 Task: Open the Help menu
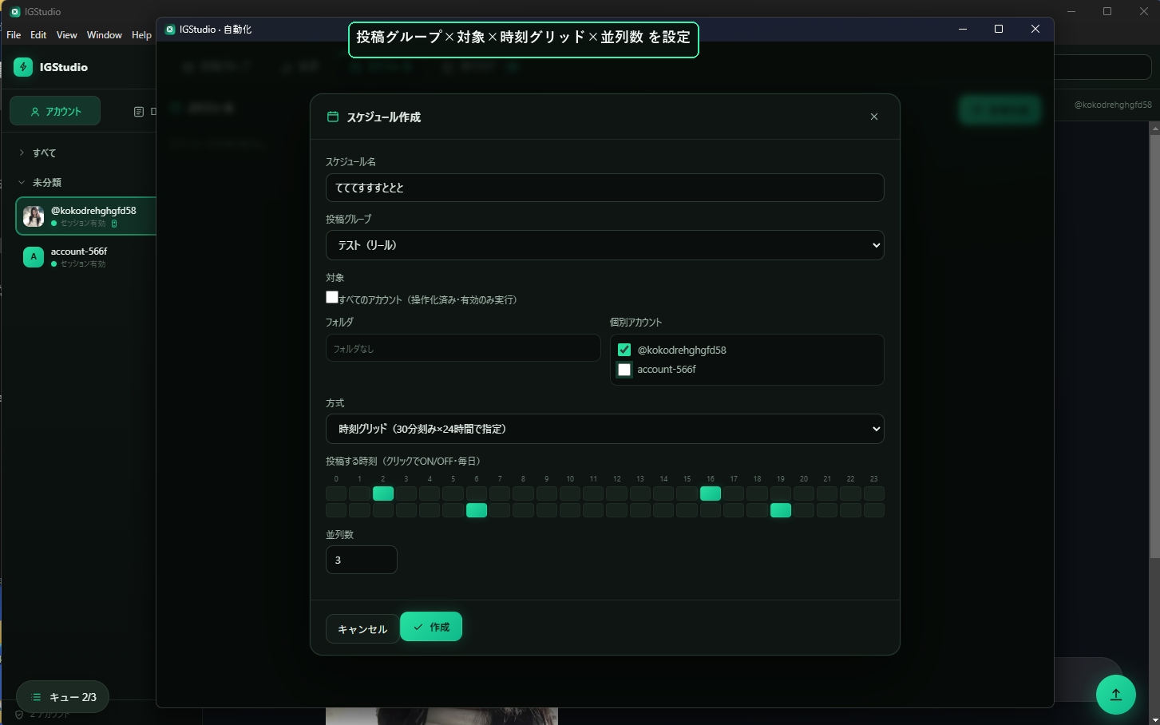point(141,35)
